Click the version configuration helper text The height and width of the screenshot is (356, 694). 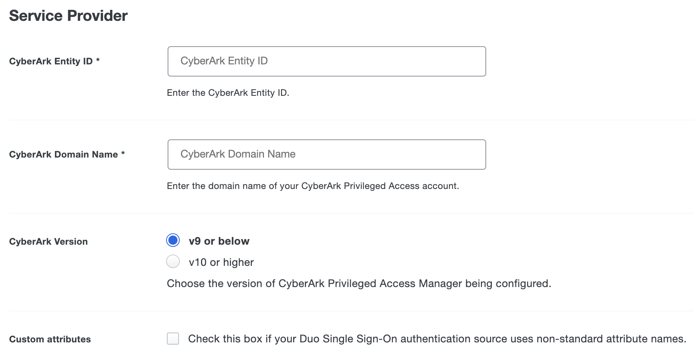tap(358, 283)
